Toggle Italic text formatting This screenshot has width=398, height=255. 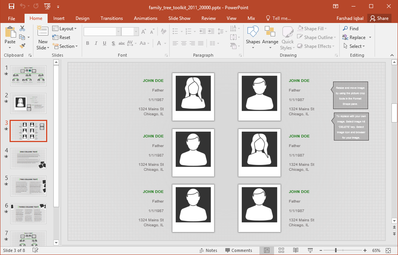(x=96, y=44)
